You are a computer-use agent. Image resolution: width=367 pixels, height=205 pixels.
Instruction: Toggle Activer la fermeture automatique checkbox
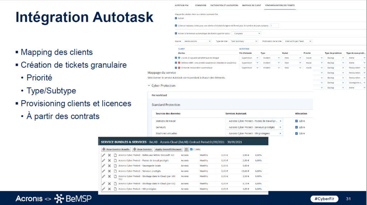click(x=176, y=33)
